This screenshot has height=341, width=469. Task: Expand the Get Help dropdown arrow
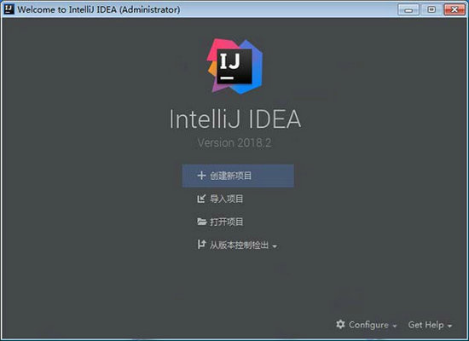[449, 326]
